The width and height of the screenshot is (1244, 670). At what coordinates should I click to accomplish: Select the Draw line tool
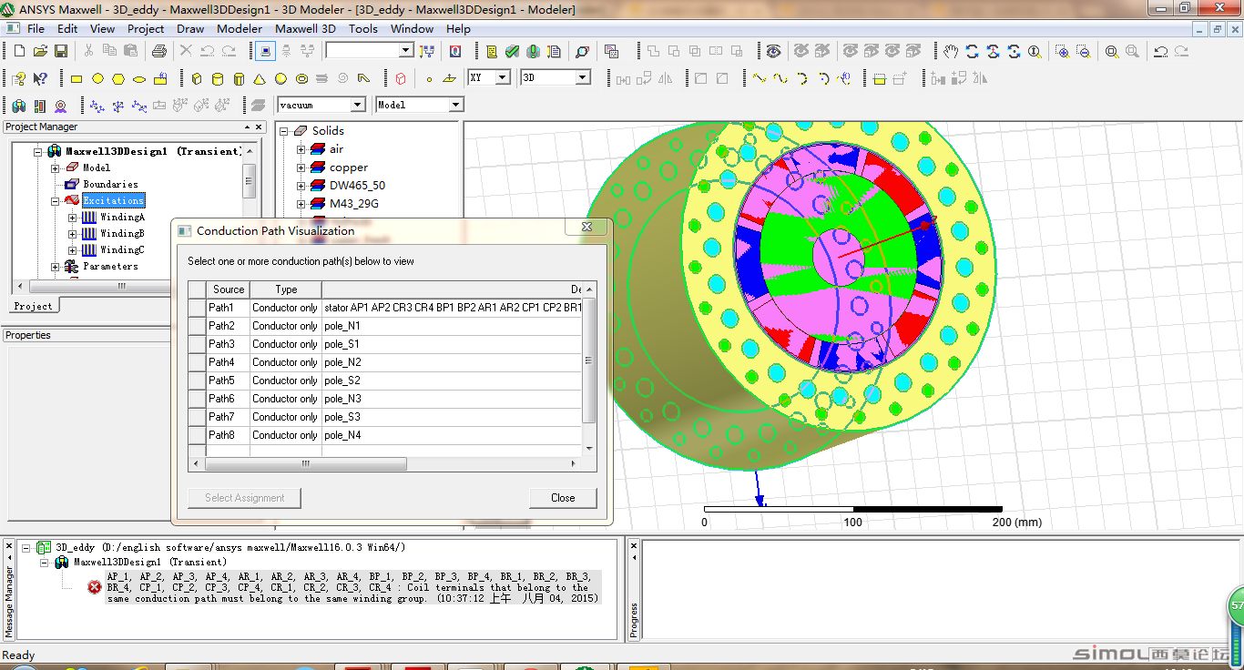click(x=759, y=78)
